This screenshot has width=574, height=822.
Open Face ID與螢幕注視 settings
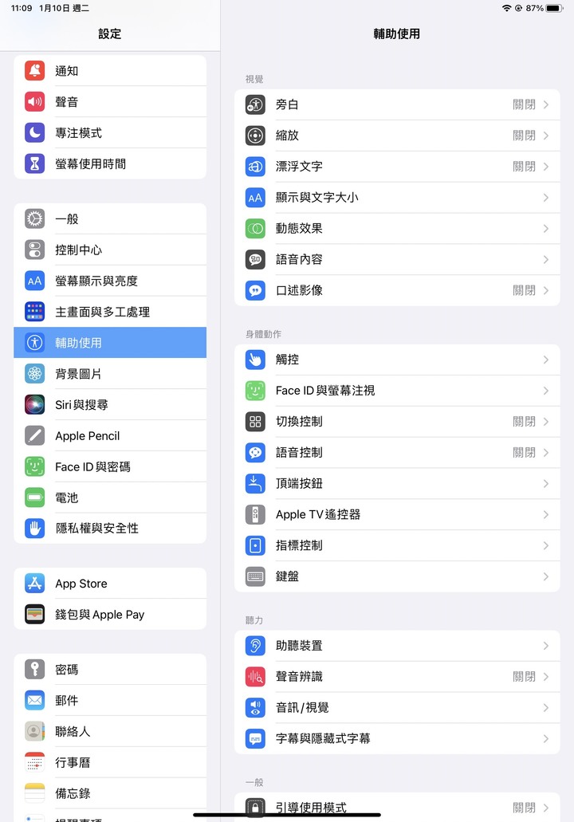[x=397, y=391]
